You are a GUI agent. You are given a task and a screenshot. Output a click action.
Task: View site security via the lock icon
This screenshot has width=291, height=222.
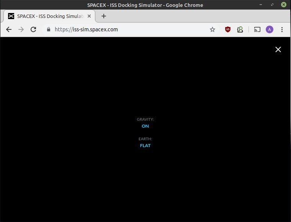49,29
